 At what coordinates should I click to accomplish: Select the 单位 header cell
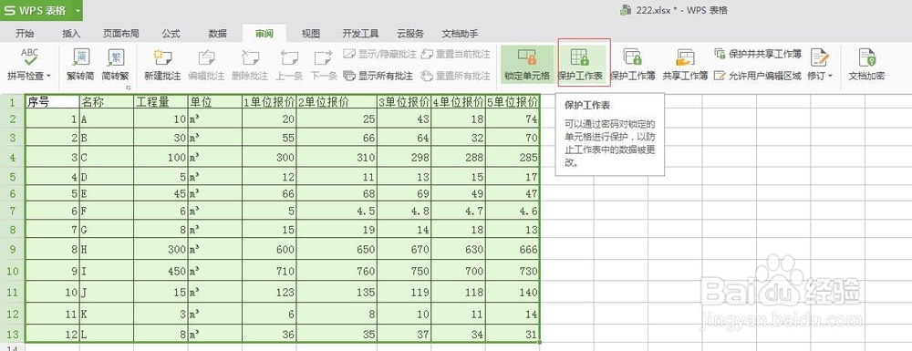(x=214, y=102)
